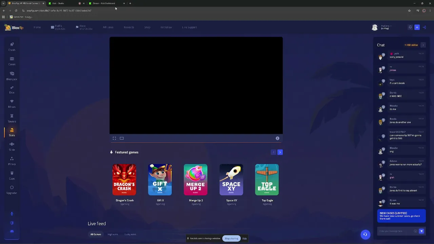Open the Dice game in sidebar

click(12, 89)
